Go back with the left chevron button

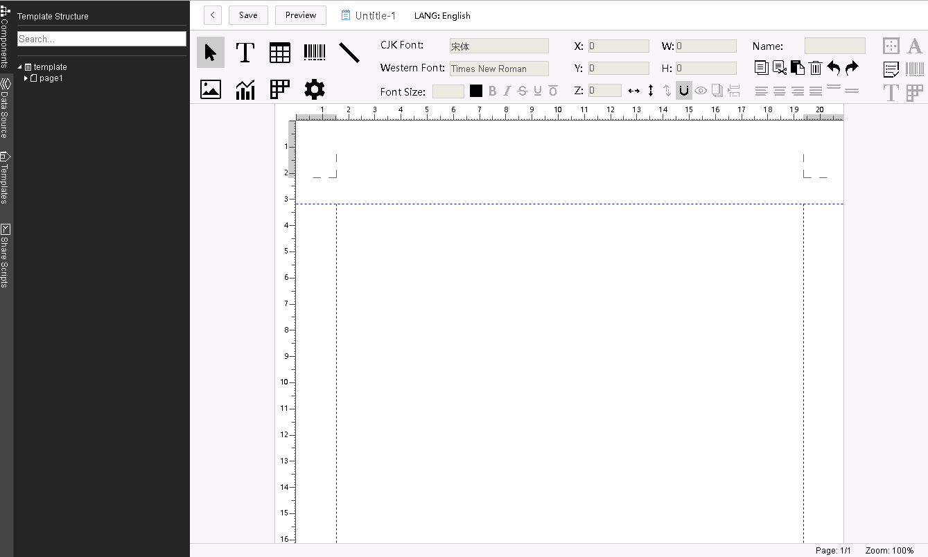coord(213,15)
